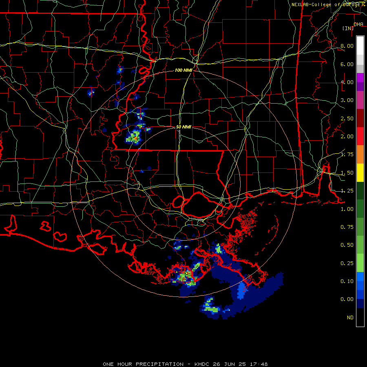The height and width of the screenshot is (367, 367).
Task: Click the 1.00 legend value
Action: coord(347,209)
